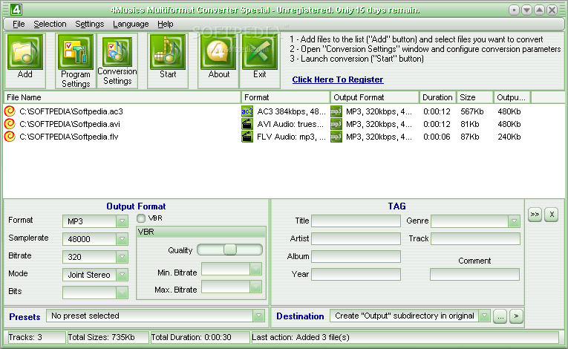Enable the VBR checkbox
This screenshot has height=349, width=568.
coord(141,218)
